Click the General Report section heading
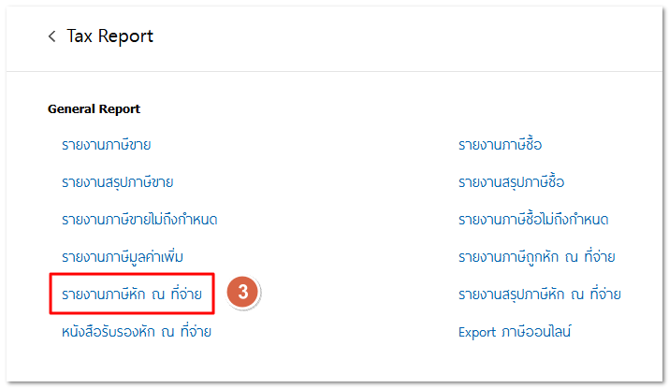The width and height of the screenshot is (669, 388). click(94, 109)
